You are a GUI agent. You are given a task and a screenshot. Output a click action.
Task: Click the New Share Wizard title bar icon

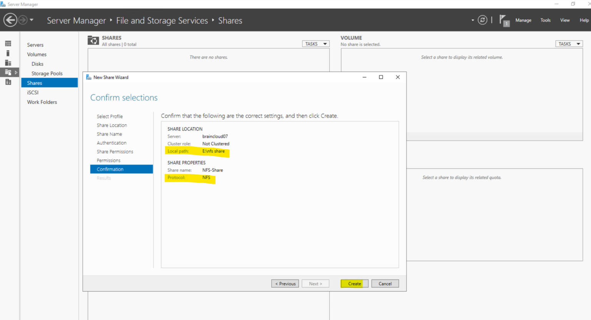click(88, 77)
